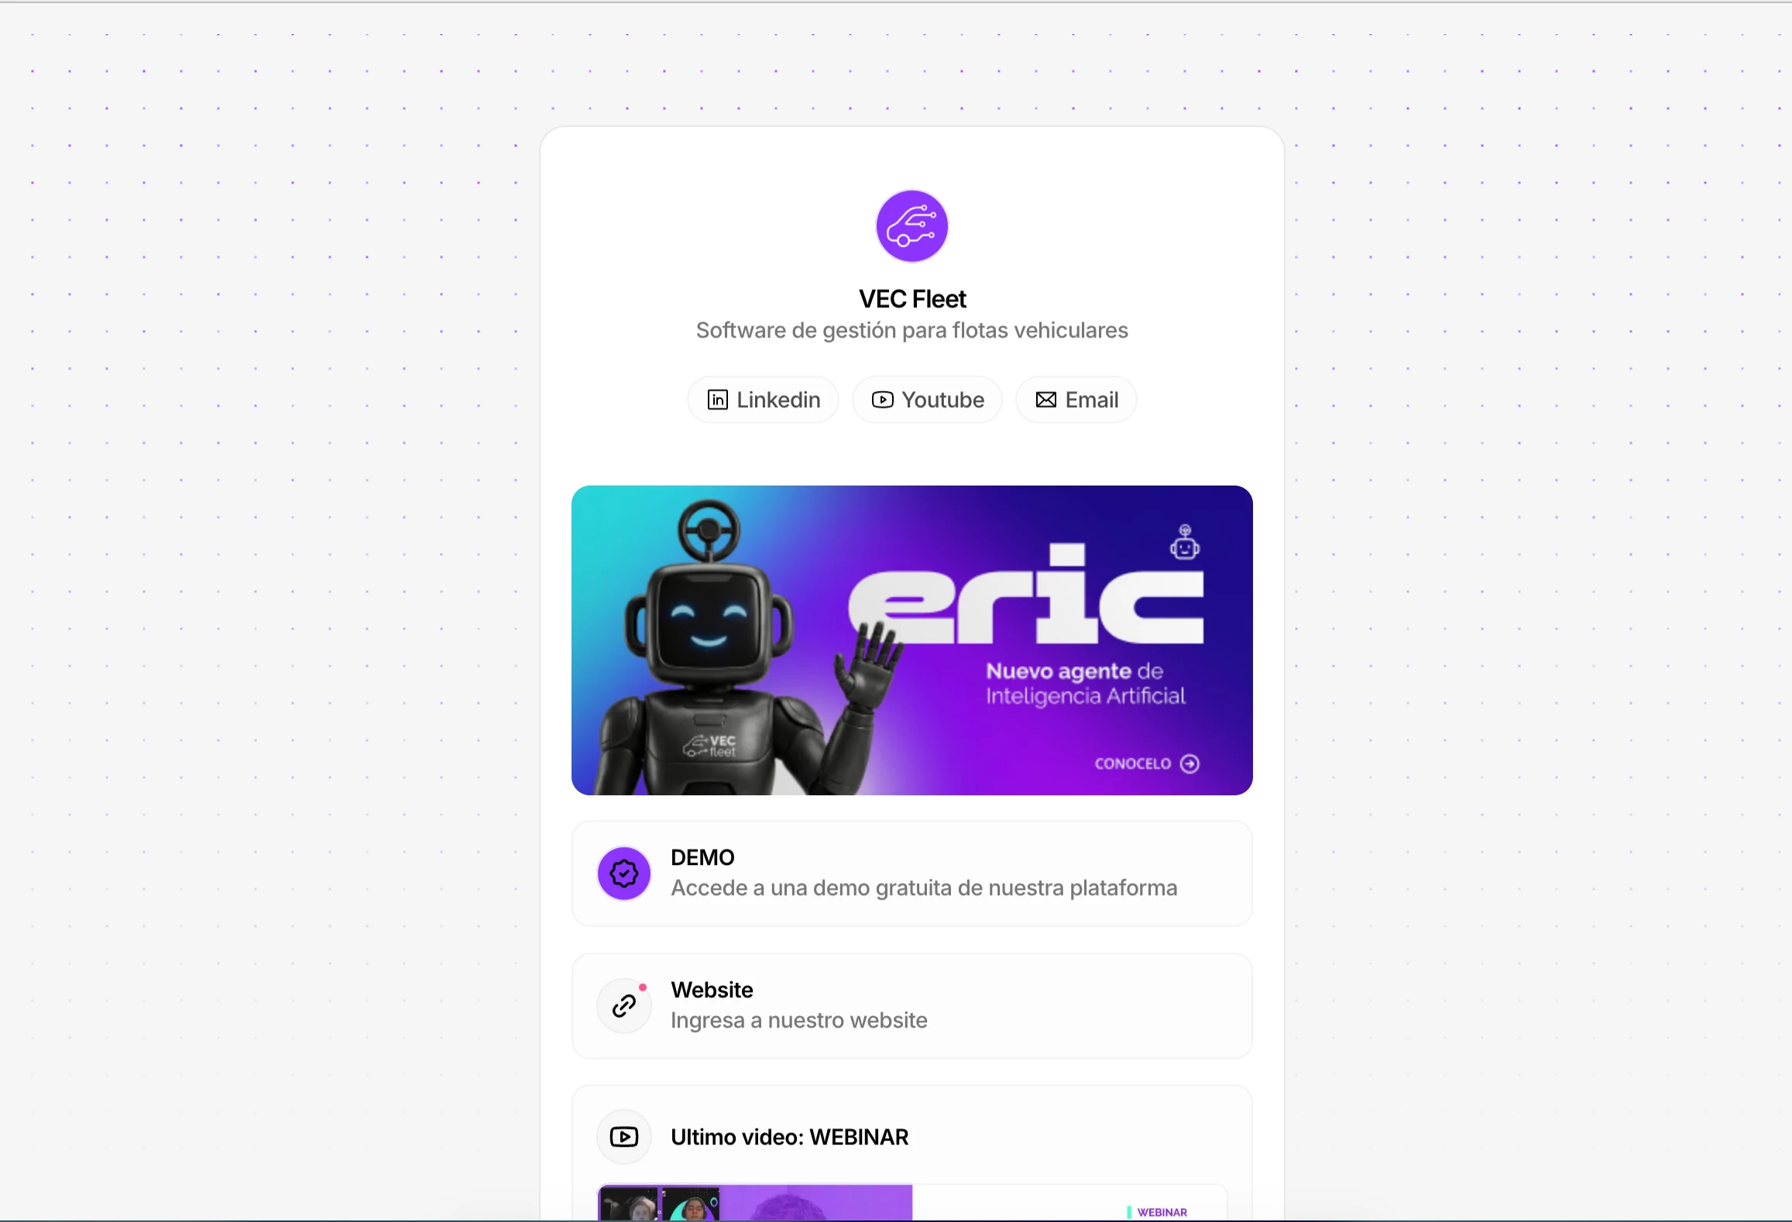The height and width of the screenshot is (1222, 1792).
Task: Click the VEC Fleet purple car logo
Action: pyautogui.click(x=911, y=226)
